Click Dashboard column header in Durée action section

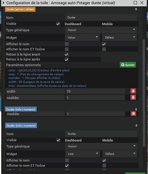click(73, 24)
